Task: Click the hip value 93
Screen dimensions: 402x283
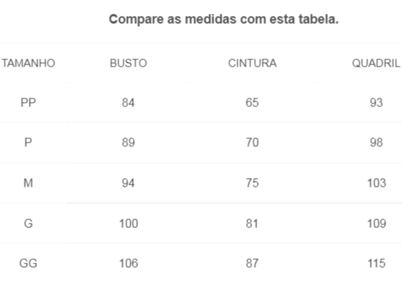Action: tap(377, 103)
